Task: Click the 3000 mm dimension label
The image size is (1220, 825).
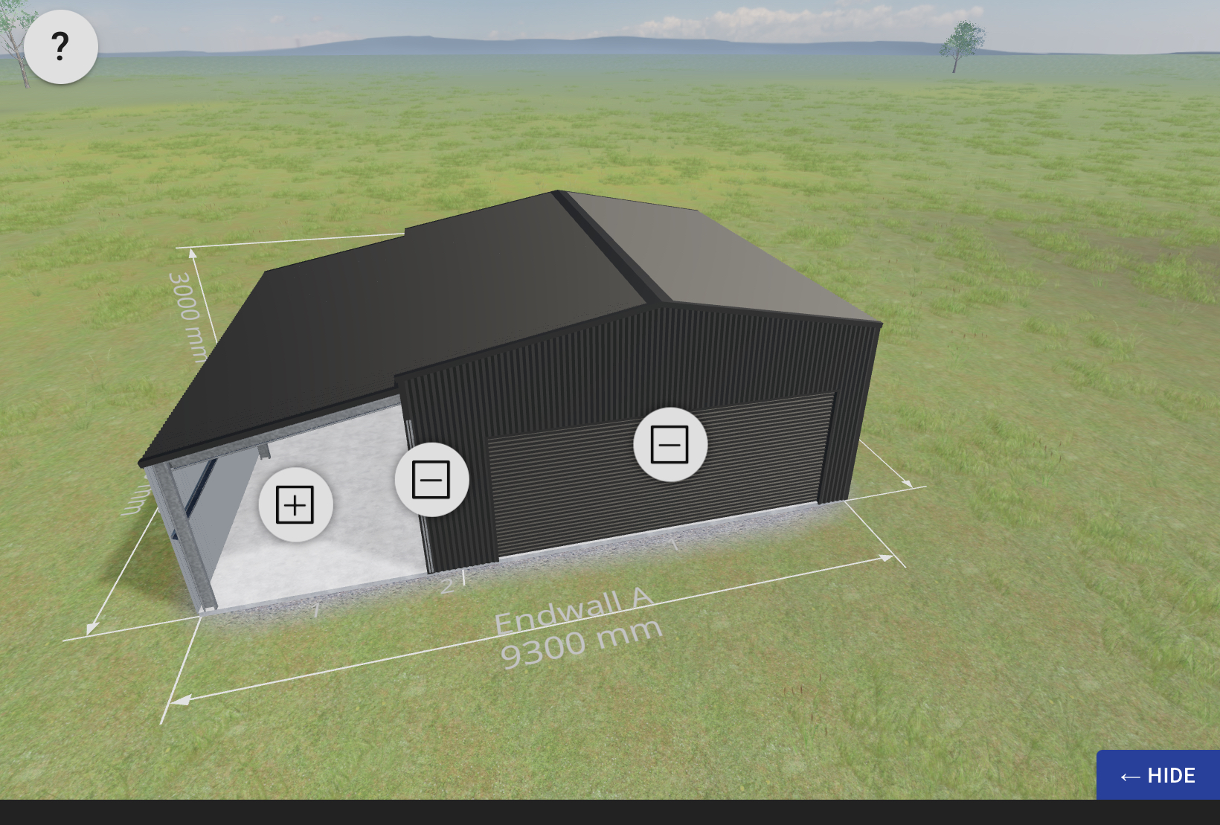Action: click(187, 315)
